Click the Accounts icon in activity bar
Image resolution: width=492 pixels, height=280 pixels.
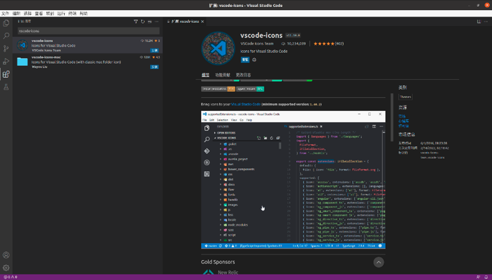[6, 255]
